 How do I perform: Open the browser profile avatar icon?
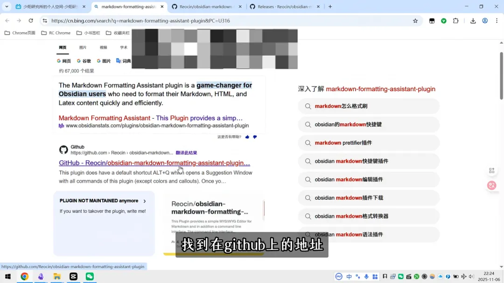tap(484, 21)
